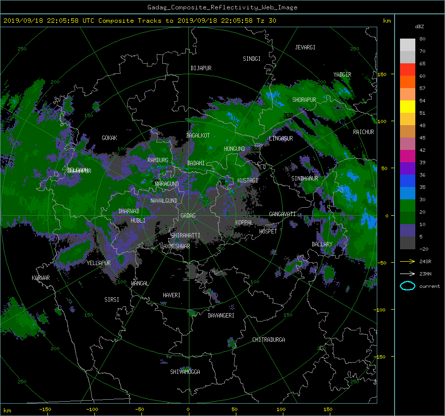Screen dimensions: 445x416
Task: Click the YADGIR city label
Action: (342, 75)
